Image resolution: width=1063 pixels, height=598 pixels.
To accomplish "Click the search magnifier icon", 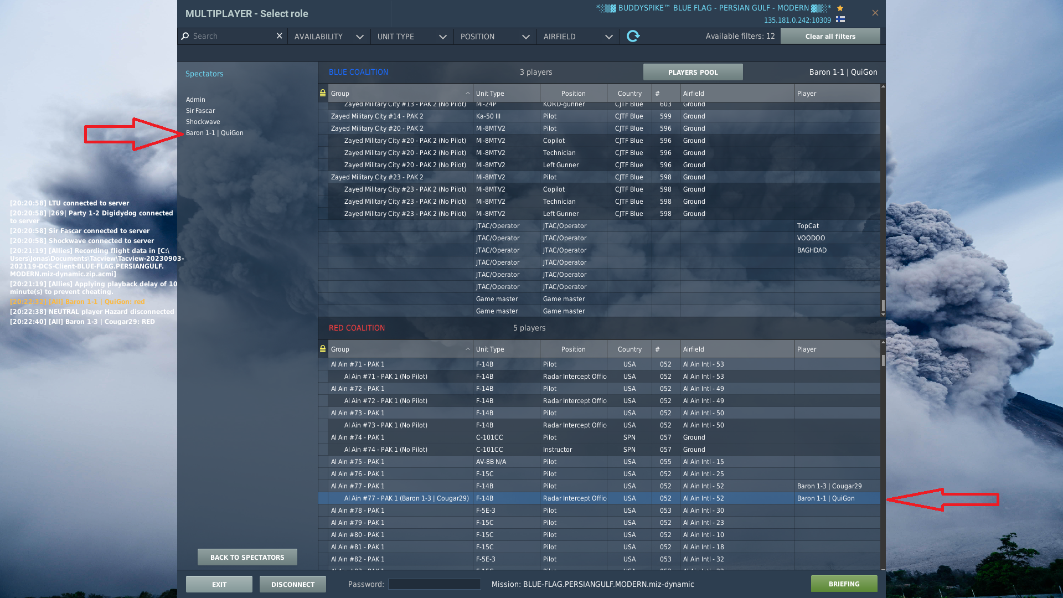I will tap(185, 36).
